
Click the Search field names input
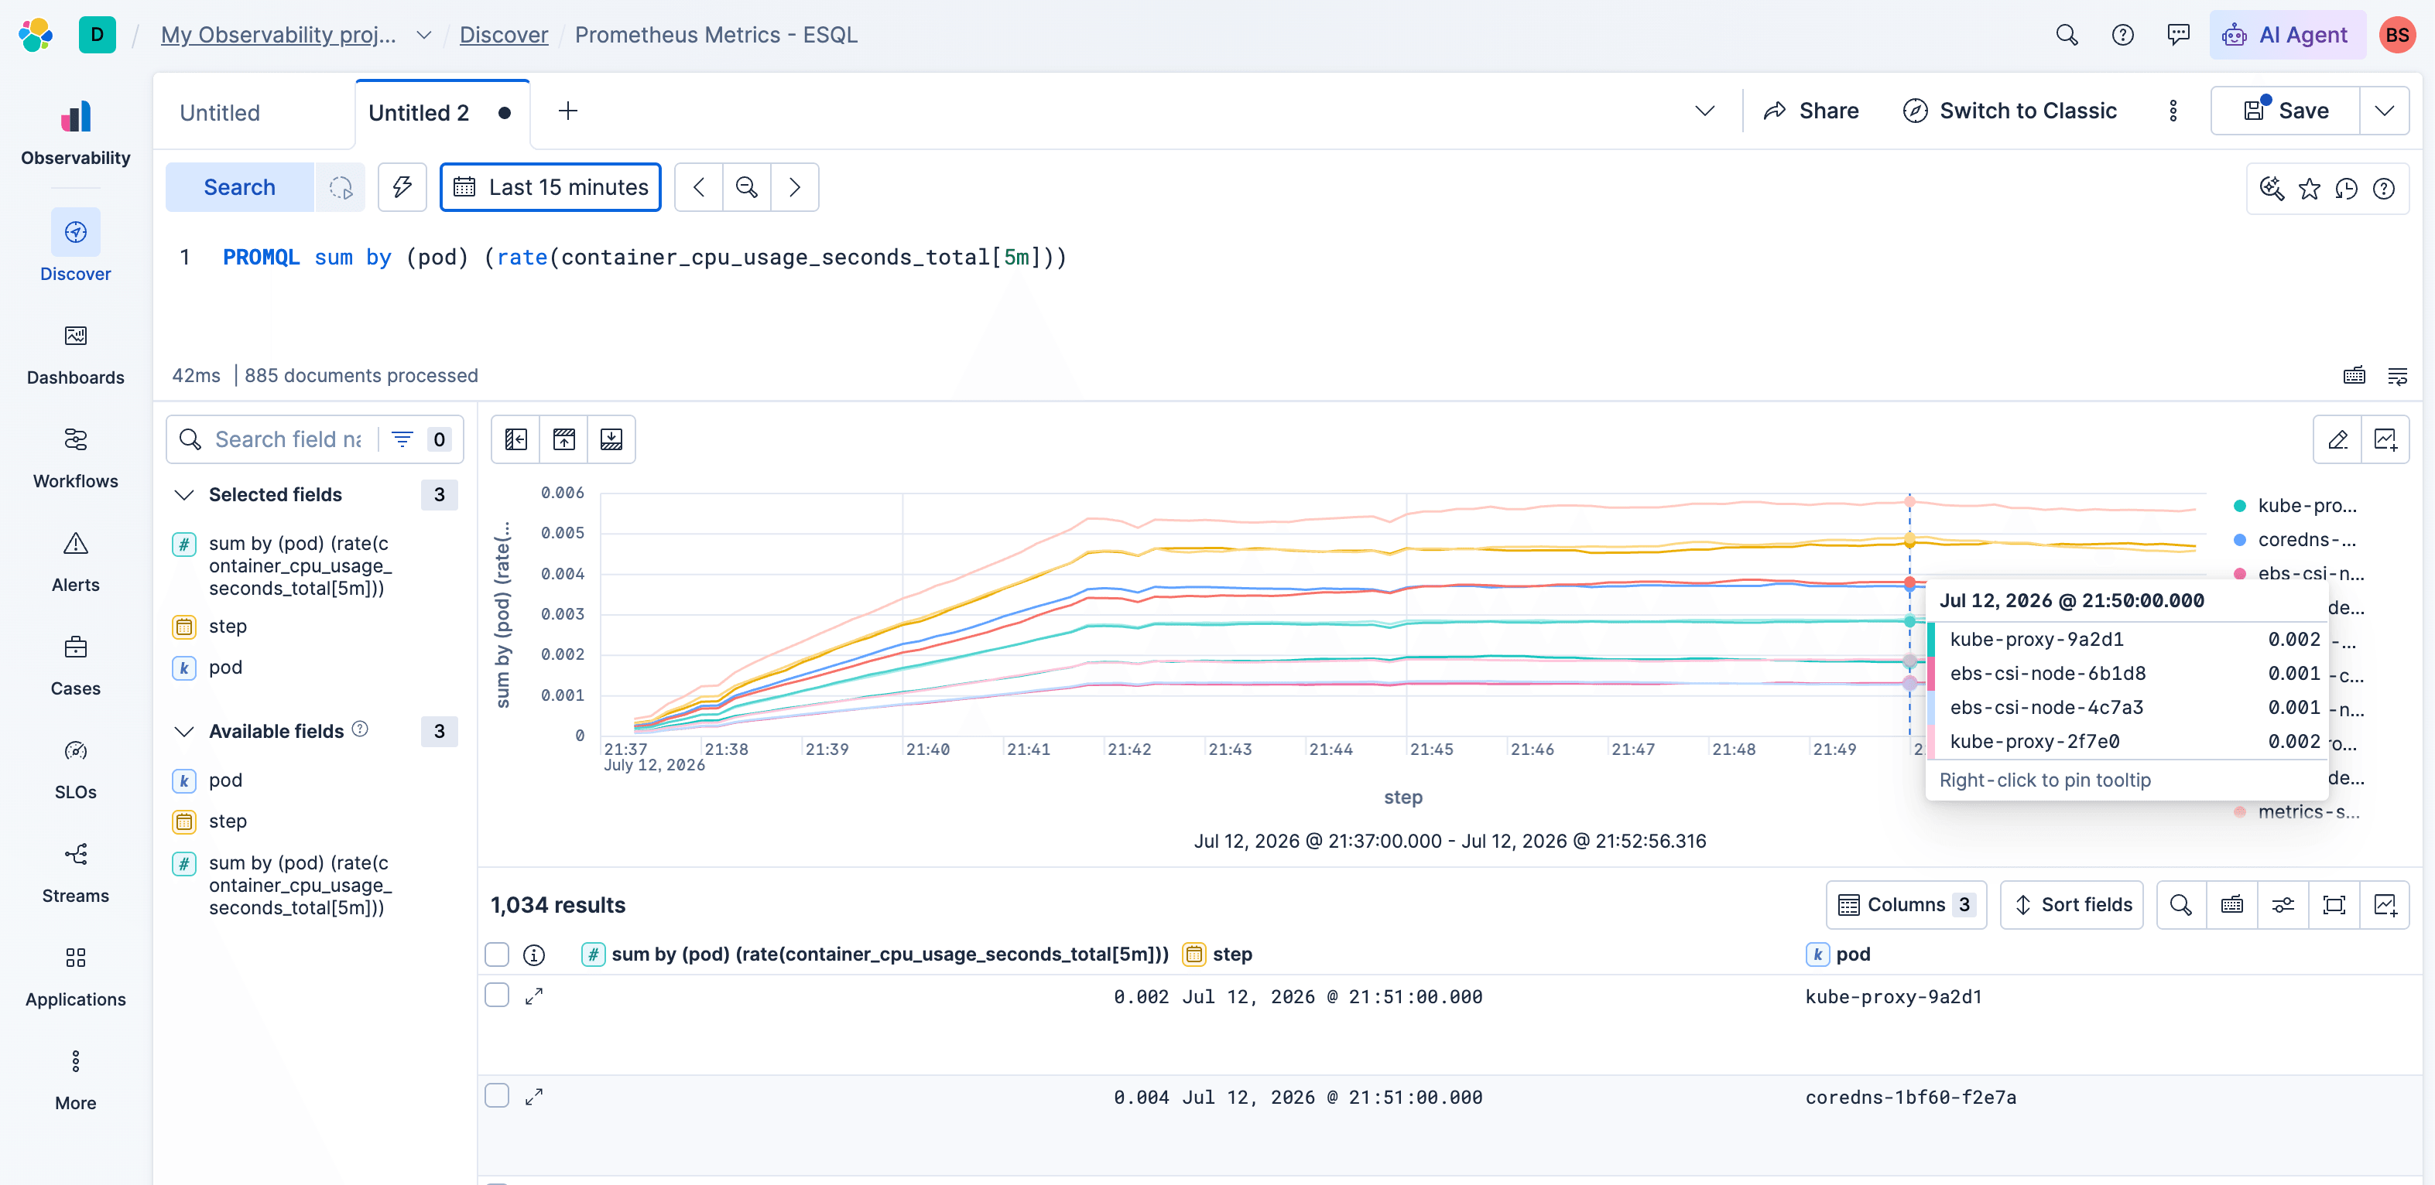(288, 439)
